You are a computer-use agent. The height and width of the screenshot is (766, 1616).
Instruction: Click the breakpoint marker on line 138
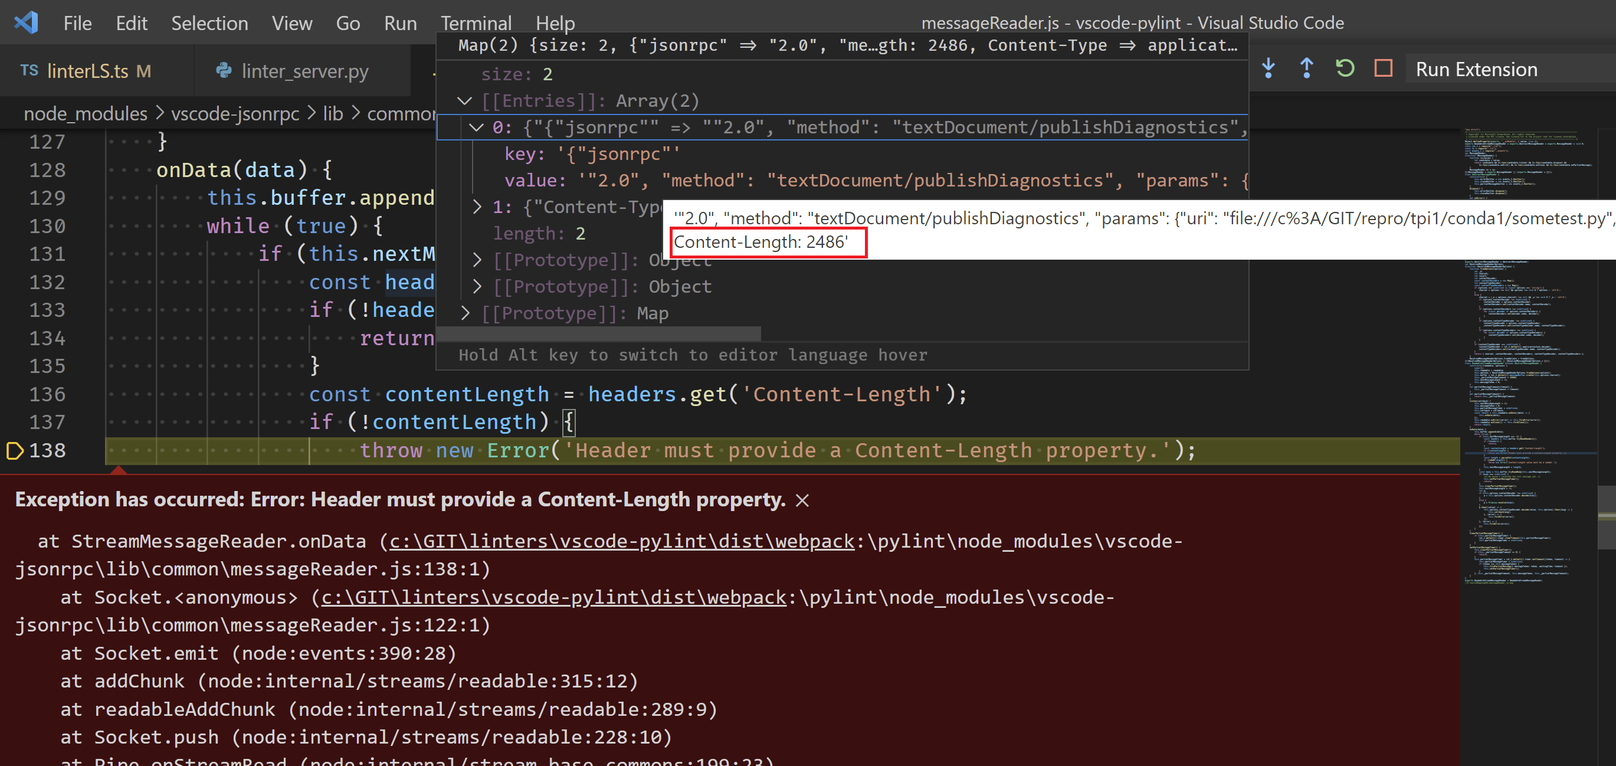(14, 450)
